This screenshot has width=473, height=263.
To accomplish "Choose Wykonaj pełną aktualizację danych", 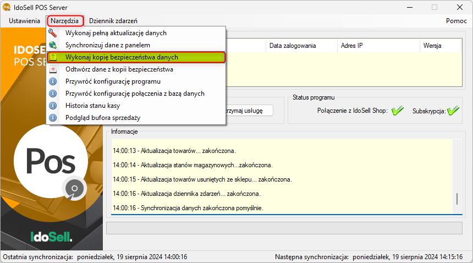I will 136,33.
